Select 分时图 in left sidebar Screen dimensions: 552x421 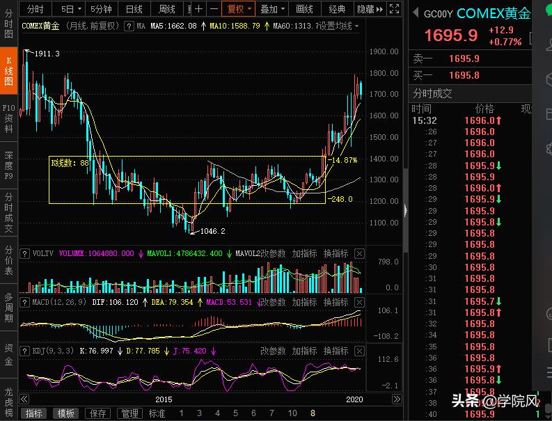pos(8,24)
